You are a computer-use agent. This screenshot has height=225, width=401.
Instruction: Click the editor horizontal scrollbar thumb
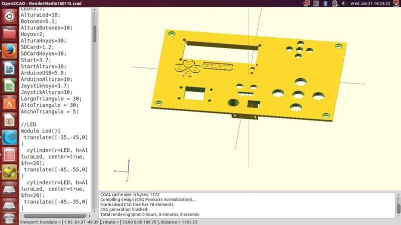point(55,216)
